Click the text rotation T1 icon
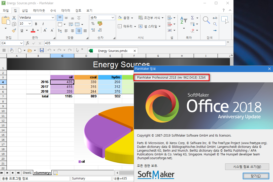Screen dimensions: 273x182 tap(60, 31)
